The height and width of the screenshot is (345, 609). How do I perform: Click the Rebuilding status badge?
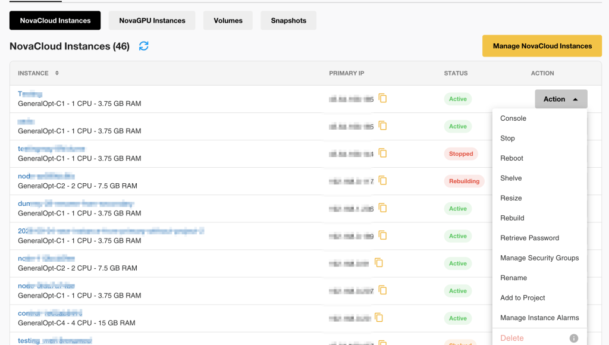(464, 181)
